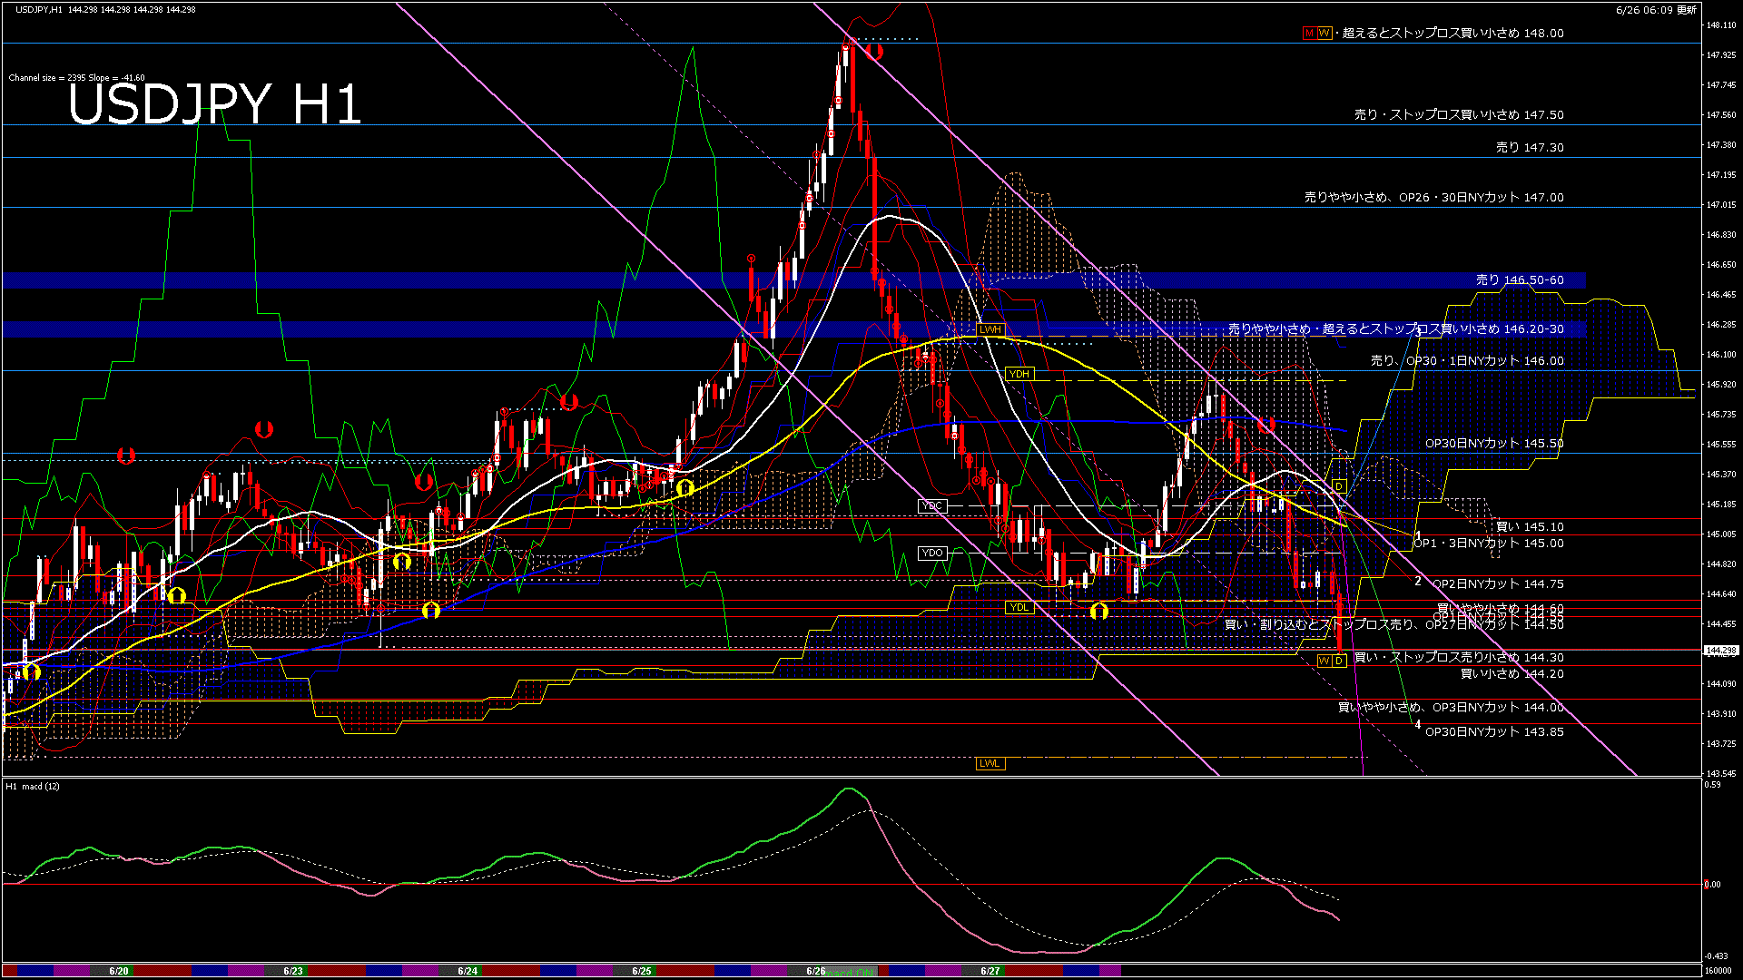The height and width of the screenshot is (980, 1743).
Task: Click the 146.100 price axis value
Action: pos(1721,355)
